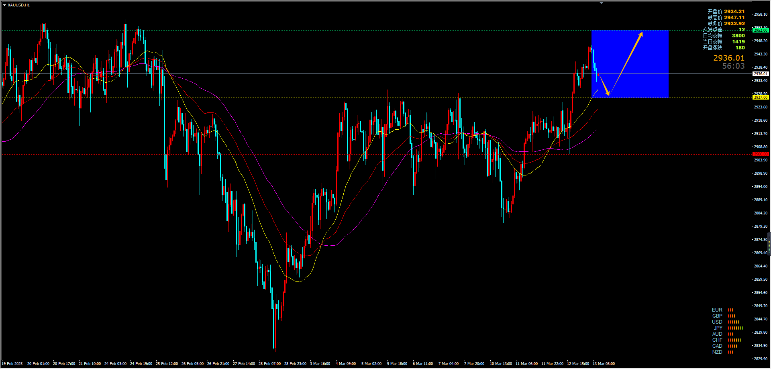
Task: Select the green 2952.00 price level tag
Action: pos(761,31)
